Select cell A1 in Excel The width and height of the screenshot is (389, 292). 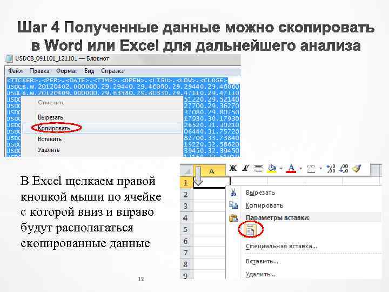212,183
